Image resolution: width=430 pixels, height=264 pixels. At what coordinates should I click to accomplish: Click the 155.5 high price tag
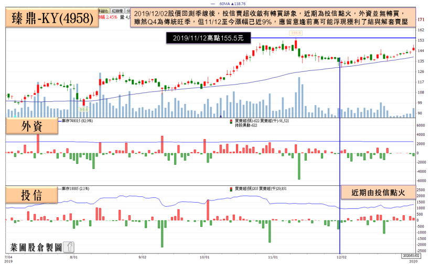pos(296,33)
